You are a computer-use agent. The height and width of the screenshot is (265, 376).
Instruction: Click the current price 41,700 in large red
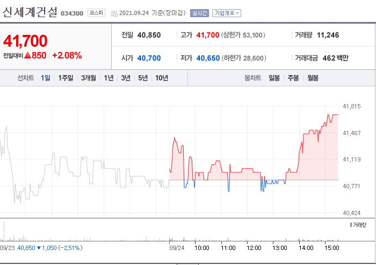click(25, 41)
